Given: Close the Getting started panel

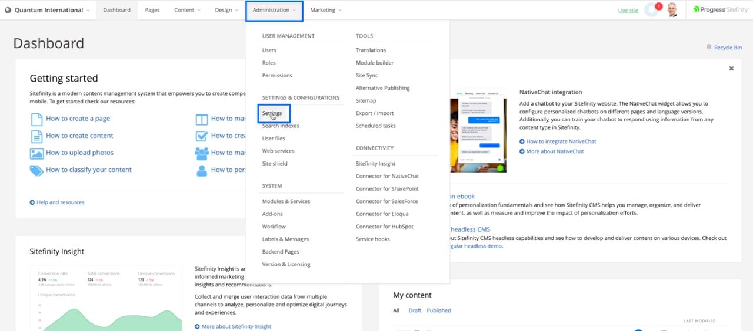Looking at the screenshot, I should tap(731, 69).
